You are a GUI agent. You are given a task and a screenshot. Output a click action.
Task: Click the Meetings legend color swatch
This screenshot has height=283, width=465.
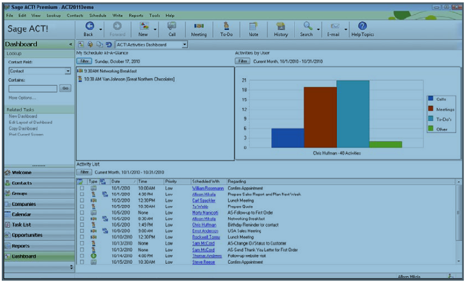coord(431,109)
